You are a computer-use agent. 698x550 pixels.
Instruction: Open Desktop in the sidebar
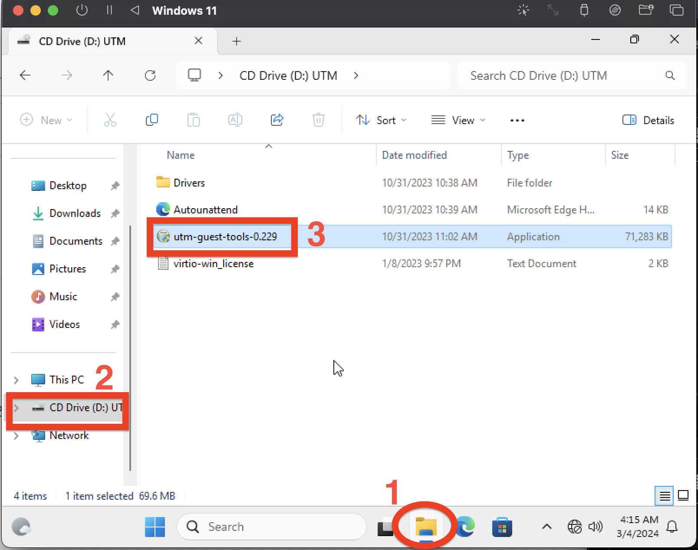pos(68,186)
